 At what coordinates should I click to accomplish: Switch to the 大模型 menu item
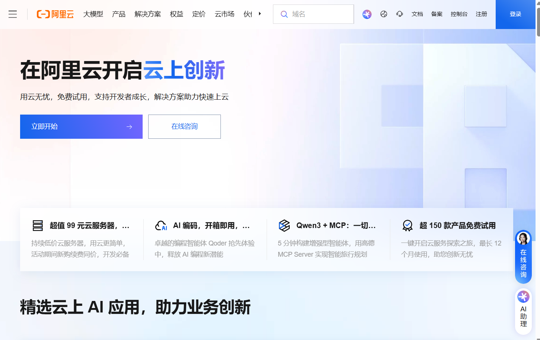[93, 14]
